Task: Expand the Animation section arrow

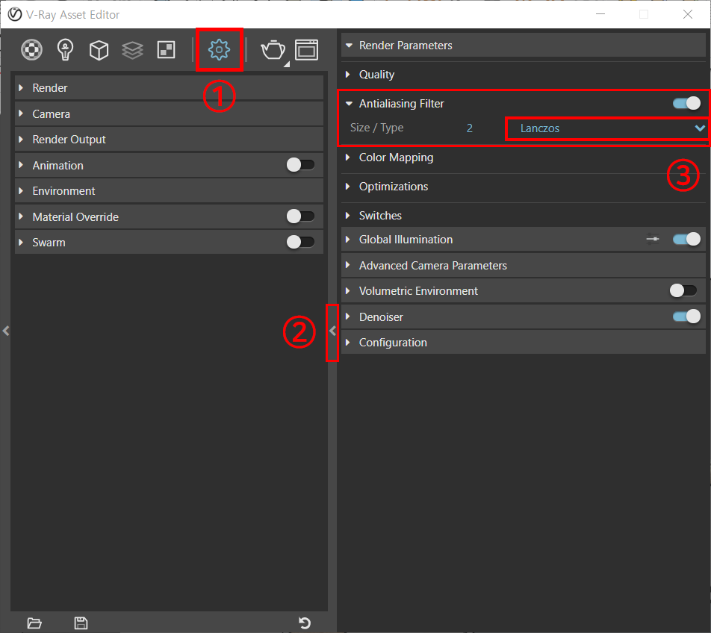Action: point(21,165)
